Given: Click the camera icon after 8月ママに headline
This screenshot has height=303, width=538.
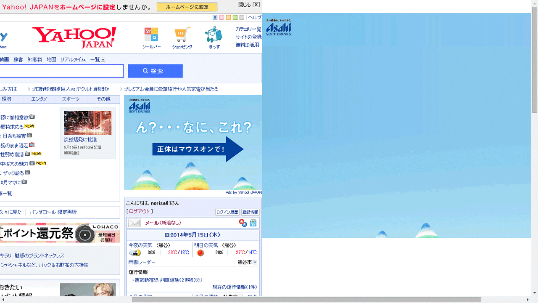Looking at the screenshot, I should click(x=24, y=182).
